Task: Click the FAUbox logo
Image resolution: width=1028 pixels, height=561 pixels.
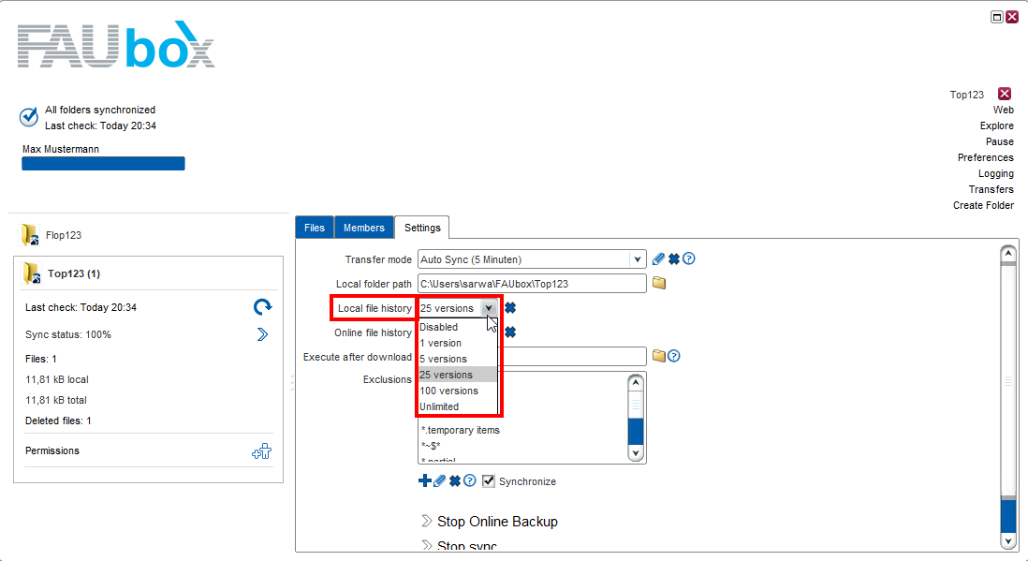Action: tap(116, 45)
